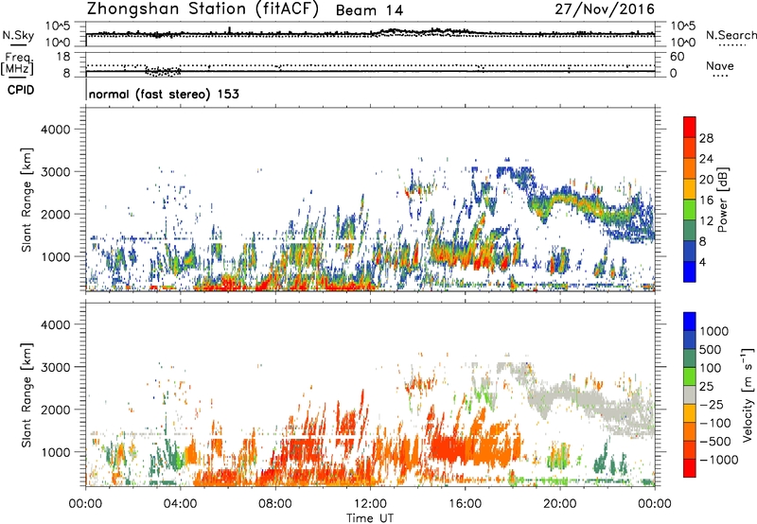
Task: Click the '16:00' time axis tick
Action: pyautogui.click(x=465, y=504)
